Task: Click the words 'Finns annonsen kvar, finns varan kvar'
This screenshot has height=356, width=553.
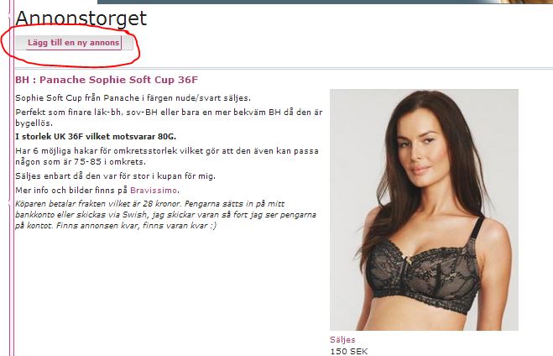Action: [x=136, y=226]
